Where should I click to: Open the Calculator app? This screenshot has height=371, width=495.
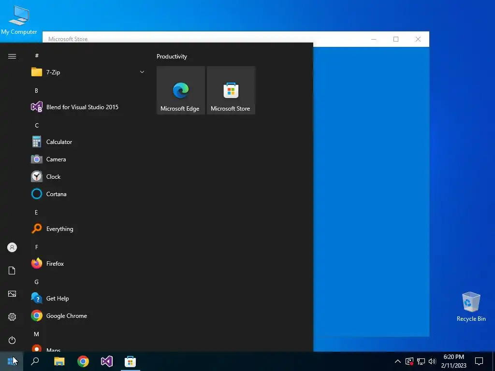click(88, 142)
